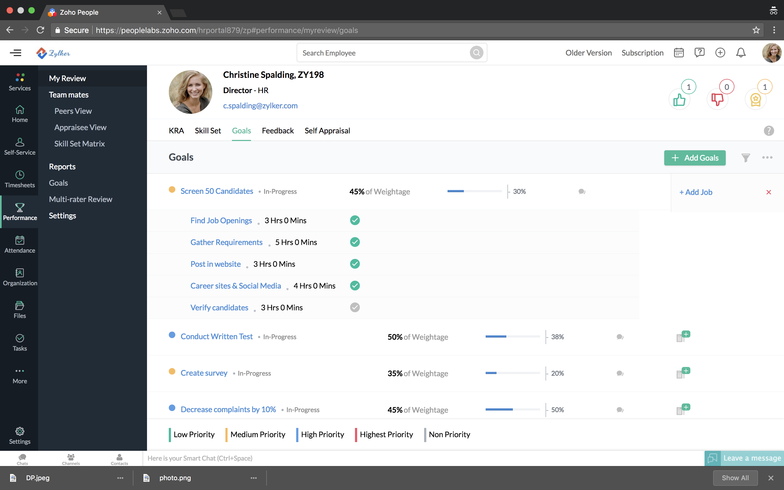Toggle completion check on Verify candidates task
784x490 pixels.
(355, 307)
